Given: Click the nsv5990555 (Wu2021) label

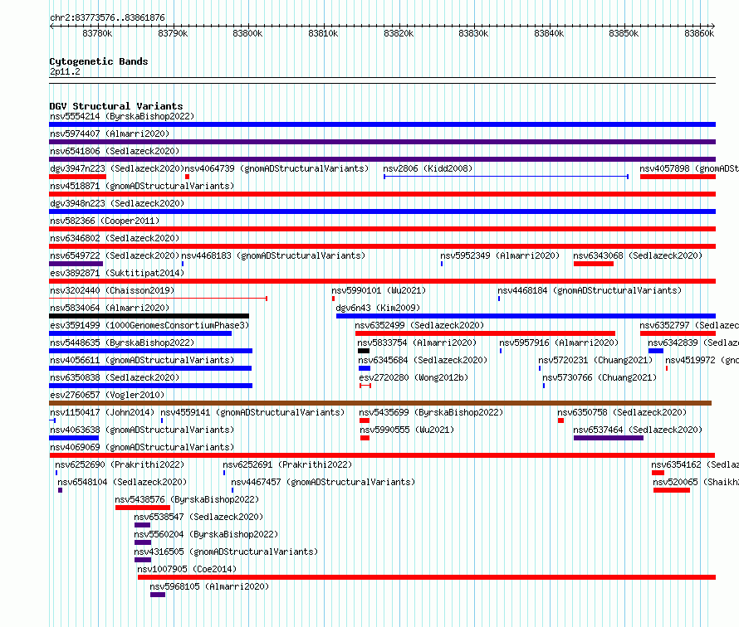Looking at the screenshot, I should (407, 430).
